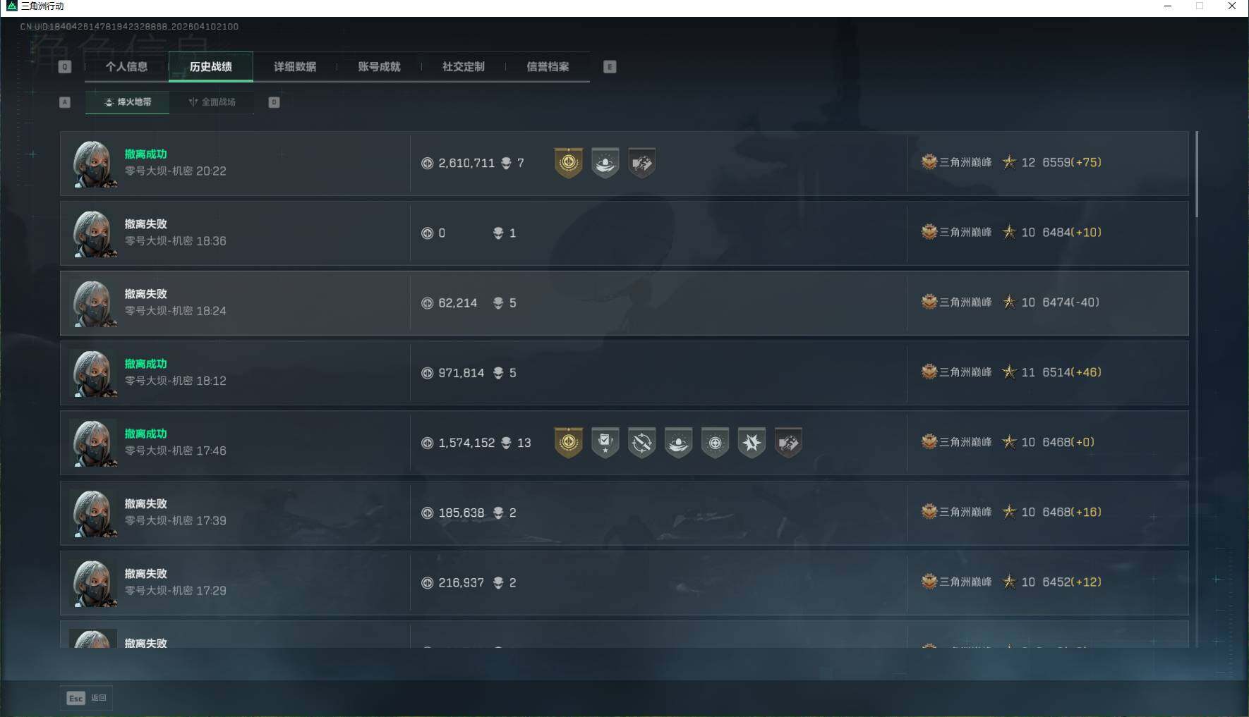Switch to the 信誉档案 tab

point(548,66)
